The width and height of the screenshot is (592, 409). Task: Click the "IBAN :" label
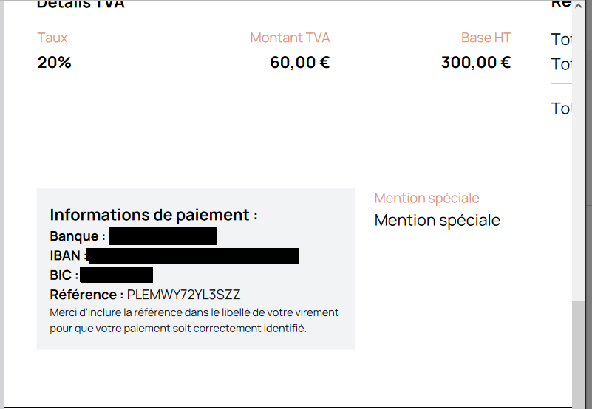pyautogui.click(x=67, y=256)
